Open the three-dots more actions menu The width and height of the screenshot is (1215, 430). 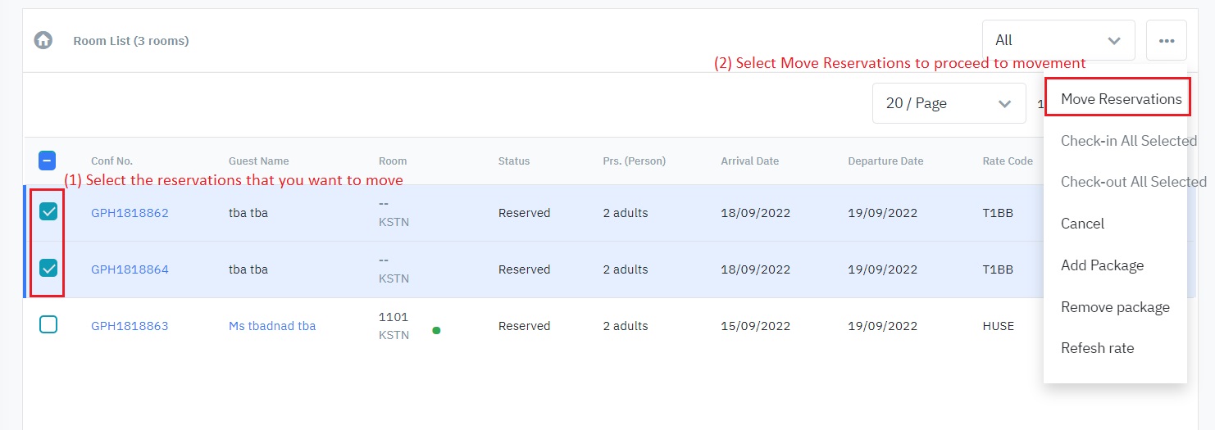(1166, 40)
